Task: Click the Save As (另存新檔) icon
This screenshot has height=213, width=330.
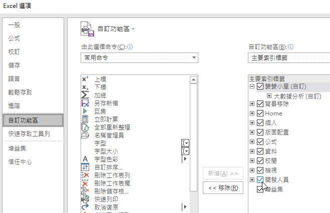Action: [85, 103]
